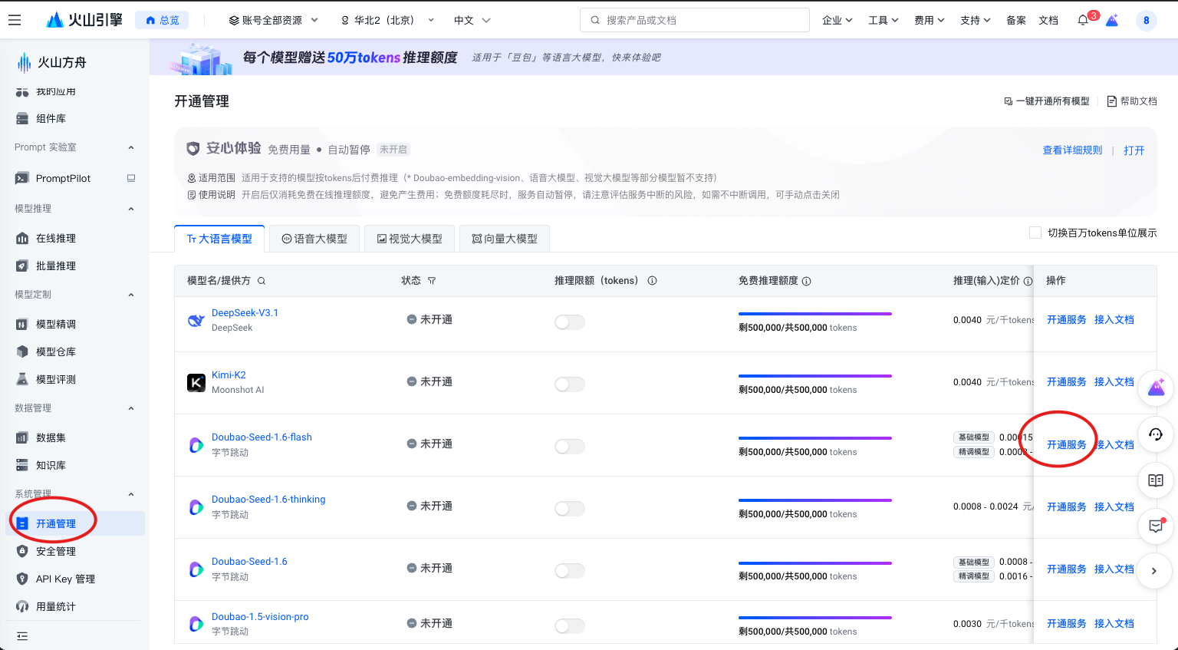Open the user avatar labeled 8

coord(1147,21)
